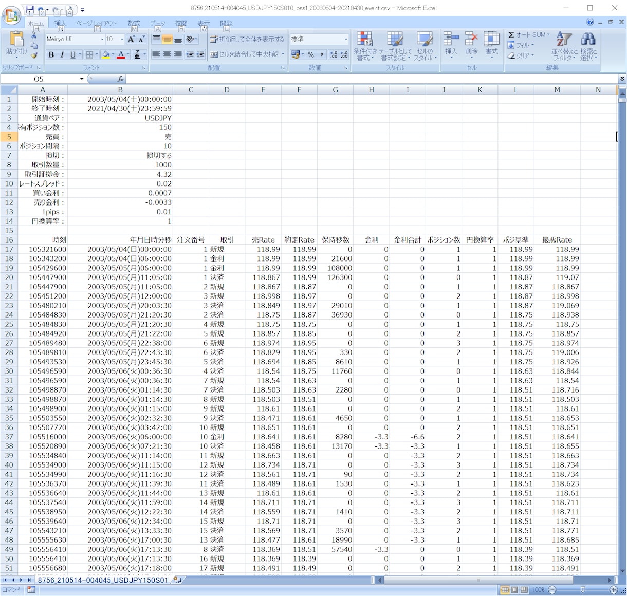
Task: Open the font size dropdown showing 10
Action: (x=122, y=39)
